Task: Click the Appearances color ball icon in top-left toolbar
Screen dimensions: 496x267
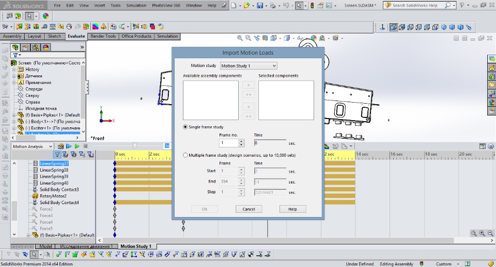Action: click(46, 16)
